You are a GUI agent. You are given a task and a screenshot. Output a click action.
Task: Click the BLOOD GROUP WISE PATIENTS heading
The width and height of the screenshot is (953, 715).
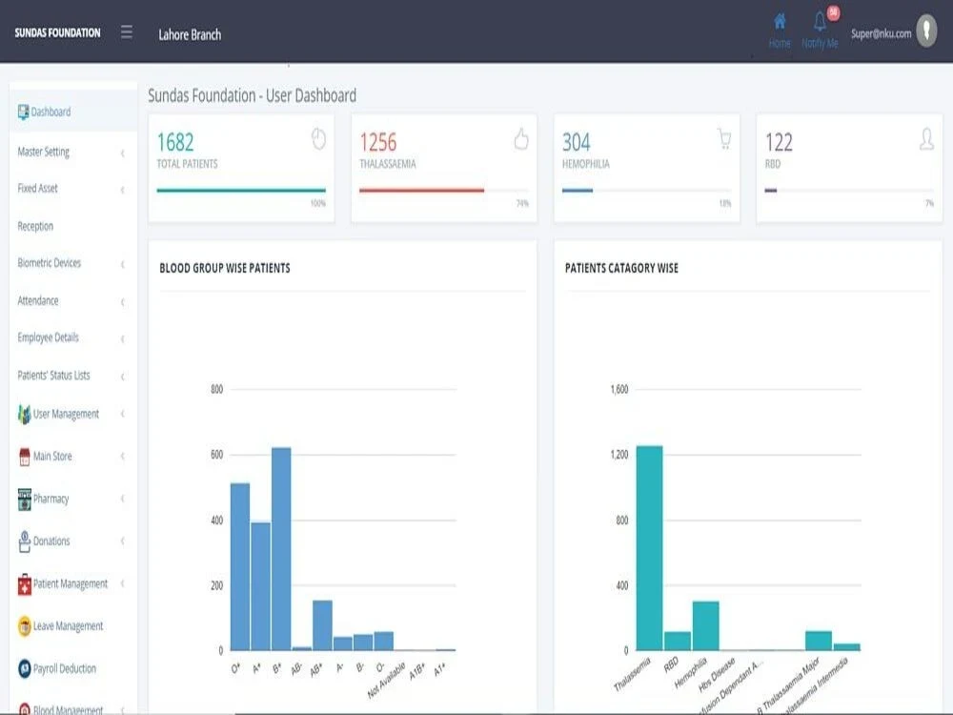(225, 268)
